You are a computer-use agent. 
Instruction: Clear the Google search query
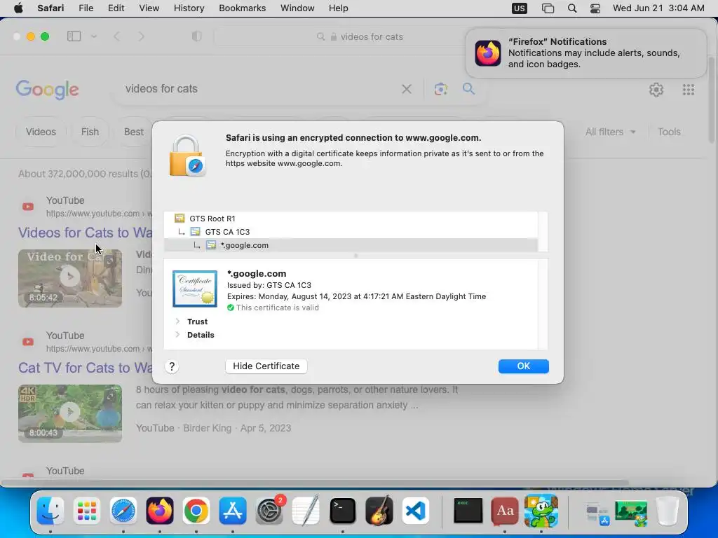coord(406,89)
